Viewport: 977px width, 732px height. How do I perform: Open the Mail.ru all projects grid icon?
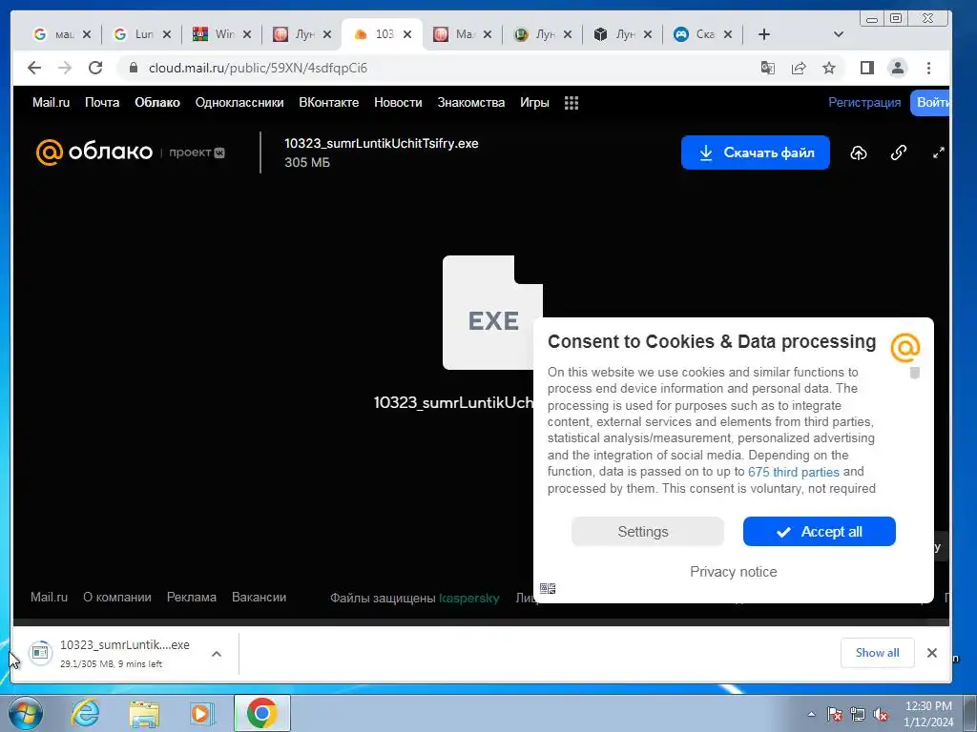(572, 103)
